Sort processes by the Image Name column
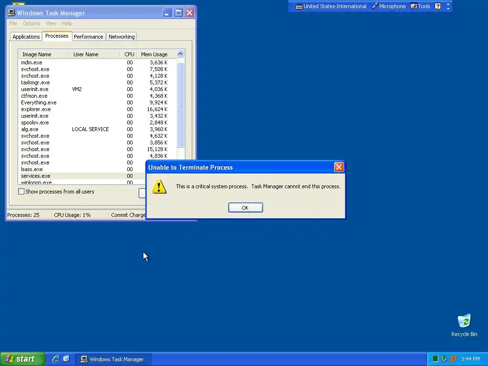The width and height of the screenshot is (488, 366). tap(43, 54)
